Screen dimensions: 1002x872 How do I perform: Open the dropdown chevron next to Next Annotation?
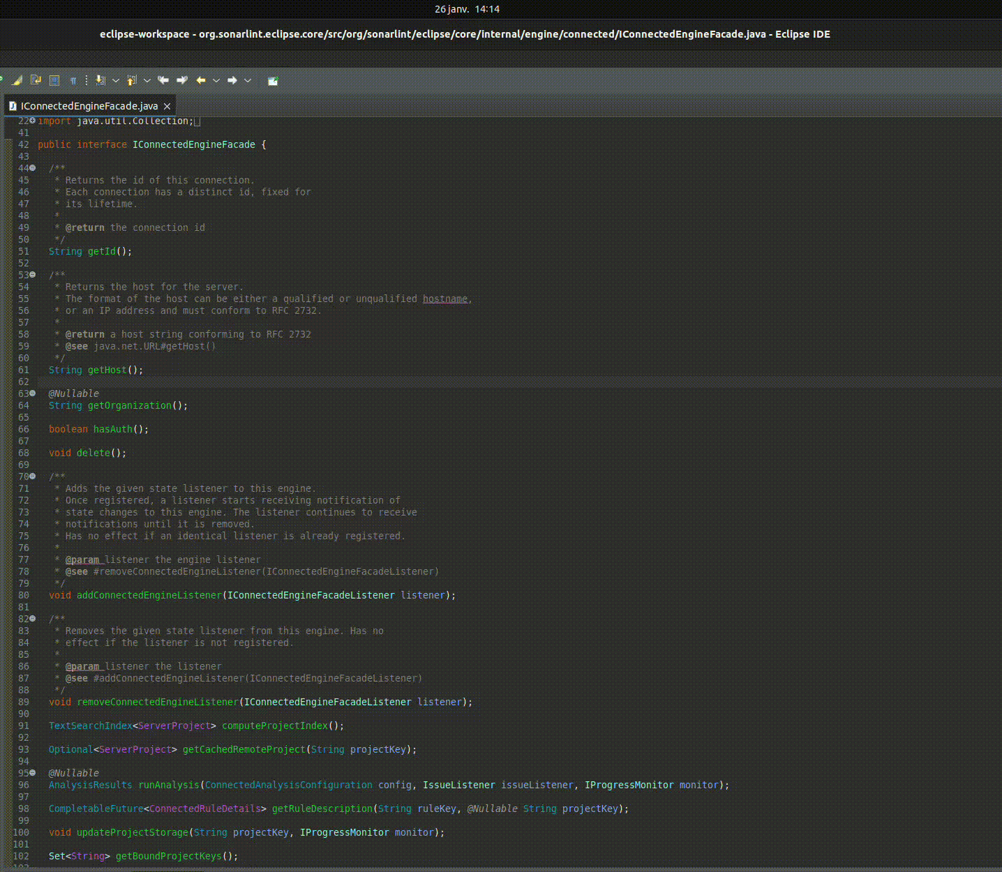pos(115,80)
